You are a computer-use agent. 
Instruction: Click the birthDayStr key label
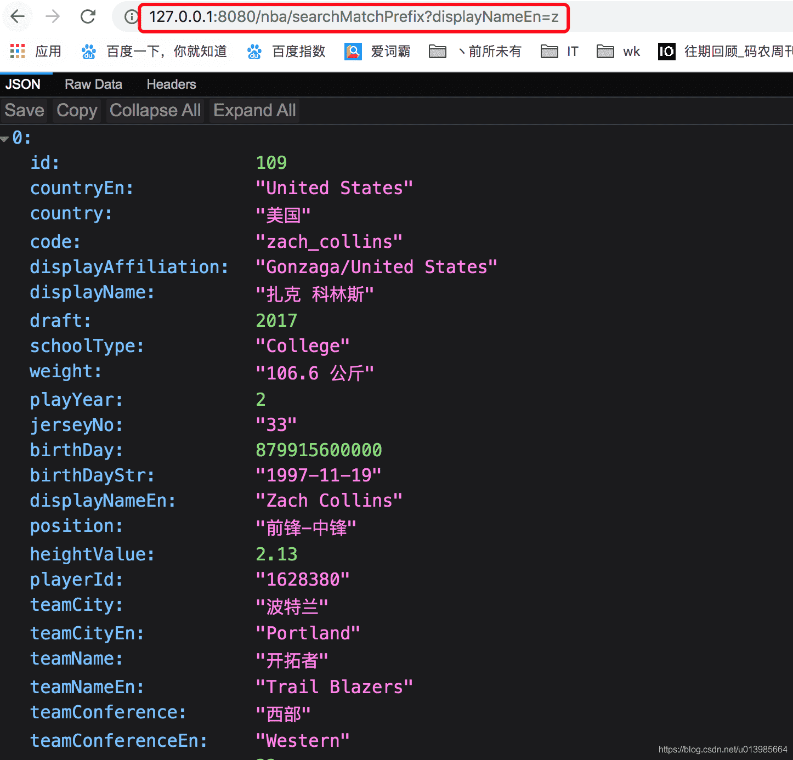pos(92,475)
